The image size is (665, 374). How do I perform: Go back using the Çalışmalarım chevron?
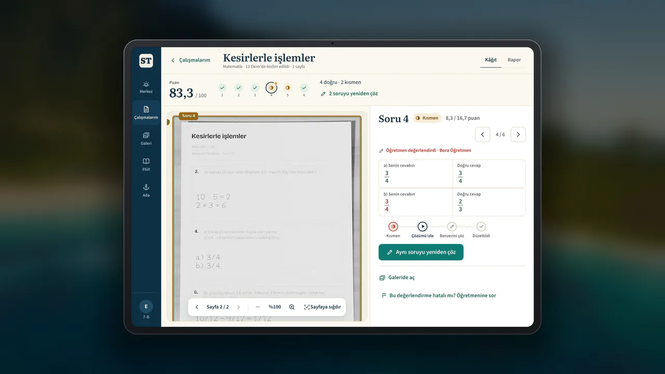[x=191, y=60]
